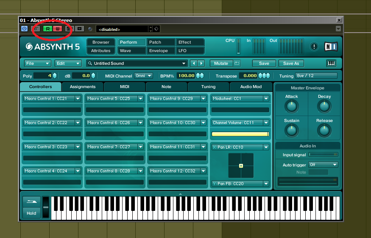Toggle the Hold button
Image resolution: width=371 pixels, height=238 pixels.
pyautogui.click(x=31, y=213)
